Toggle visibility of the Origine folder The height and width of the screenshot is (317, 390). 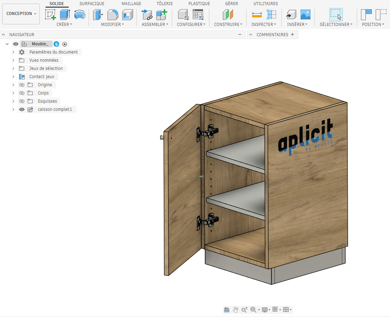[x=22, y=85]
